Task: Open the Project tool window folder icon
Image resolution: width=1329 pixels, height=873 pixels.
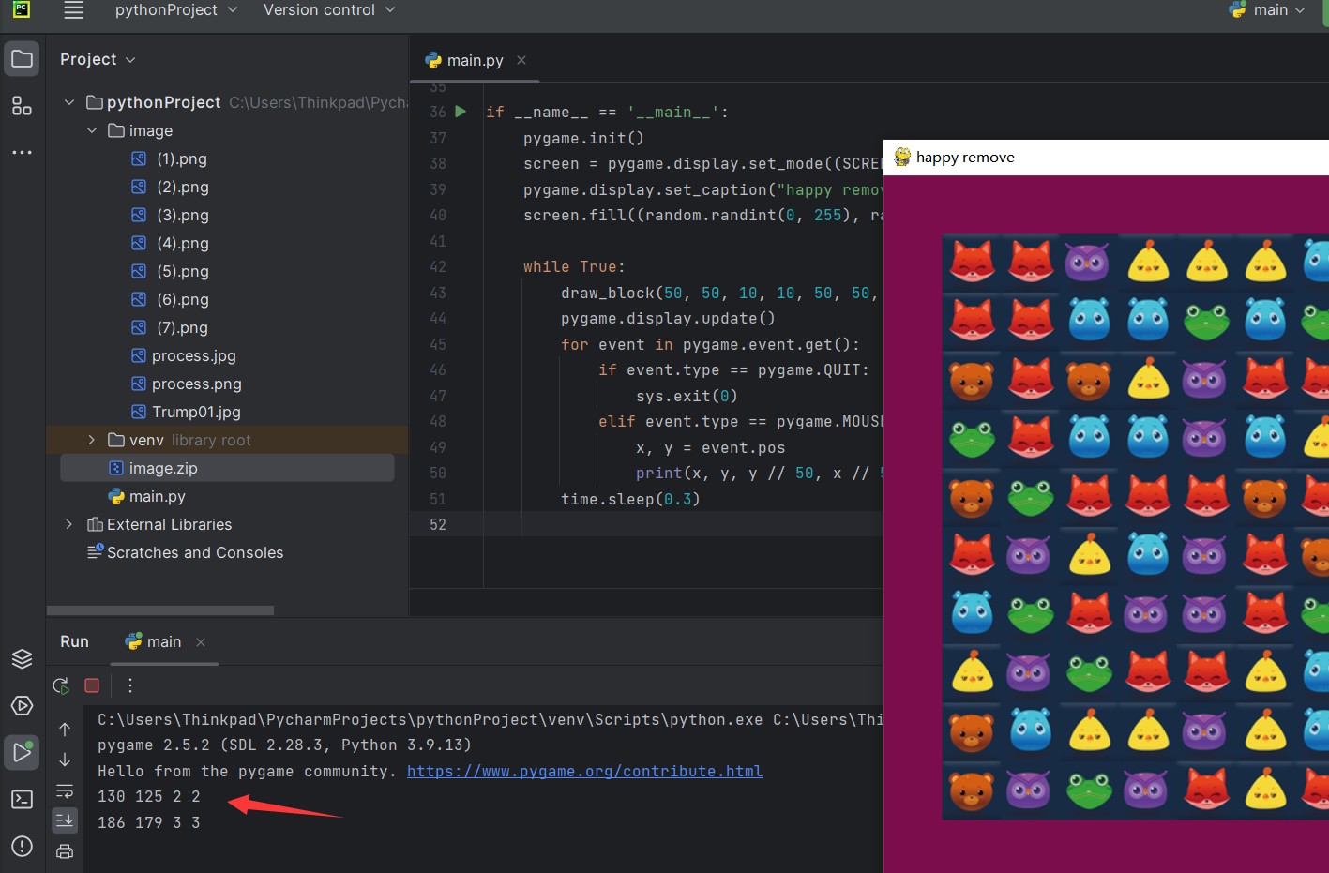Action: click(22, 59)
